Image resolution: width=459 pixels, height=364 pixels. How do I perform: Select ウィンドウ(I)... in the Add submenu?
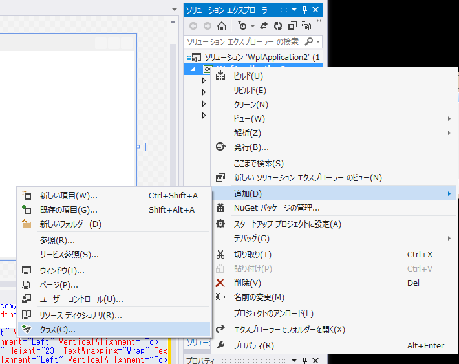(x=114, y=271)
